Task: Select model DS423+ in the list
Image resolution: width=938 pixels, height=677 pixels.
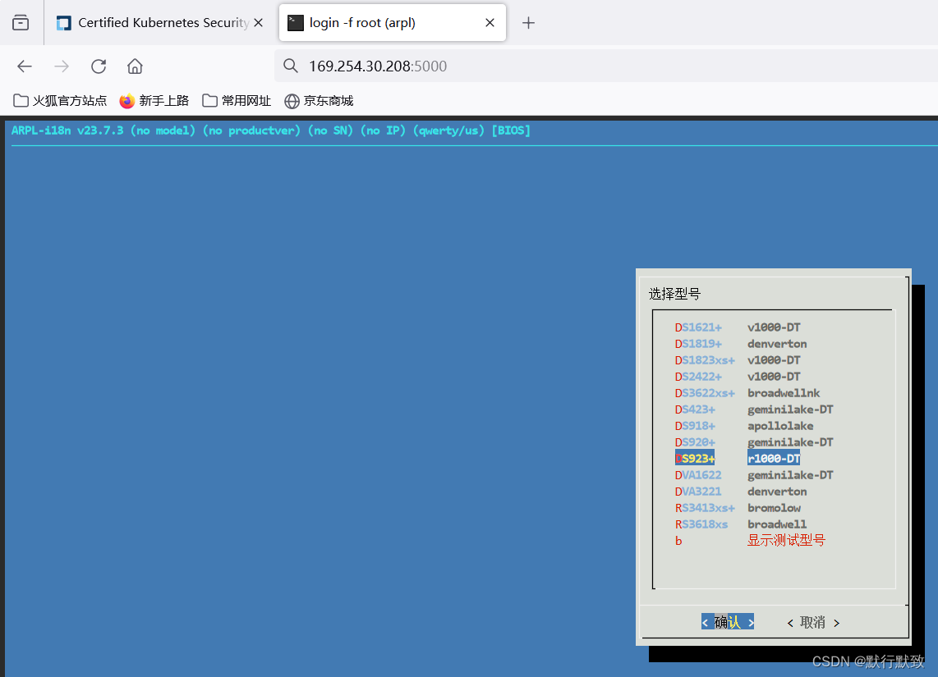Action: pos(754,409)
